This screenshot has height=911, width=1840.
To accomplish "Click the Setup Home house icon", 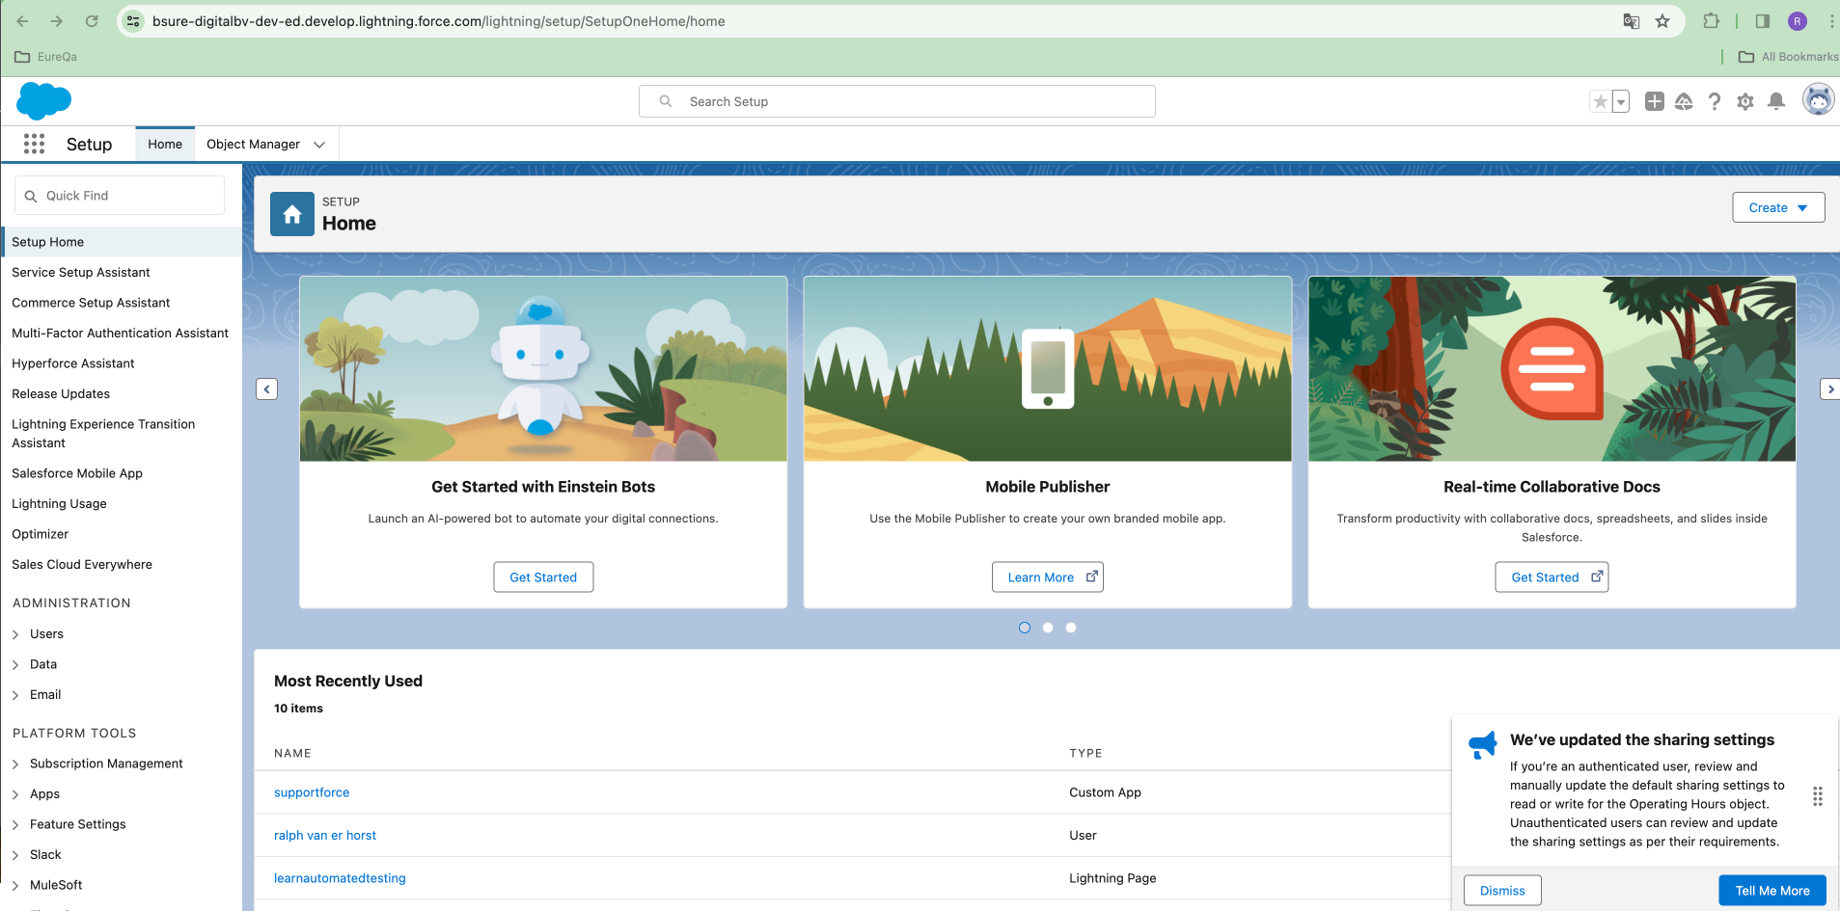I will (x=292, y=214).
